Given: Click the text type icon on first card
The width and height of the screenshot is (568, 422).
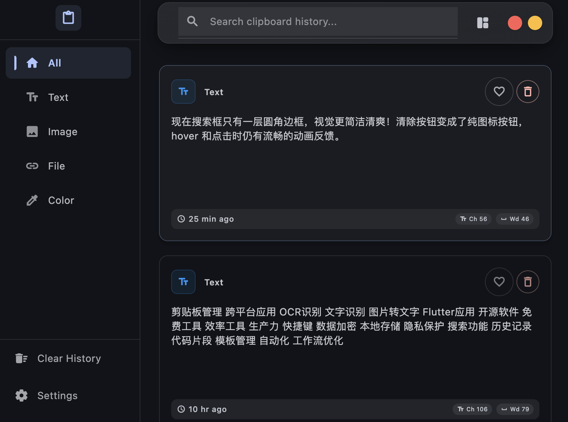Looking at the screenshot, I should click(183, 92).
